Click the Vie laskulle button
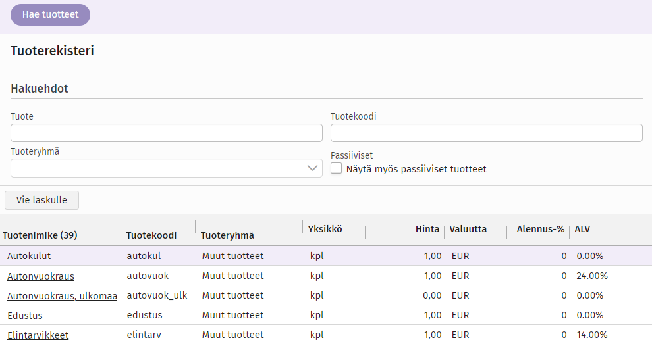The image size is (652, 342). coord(41,200)
